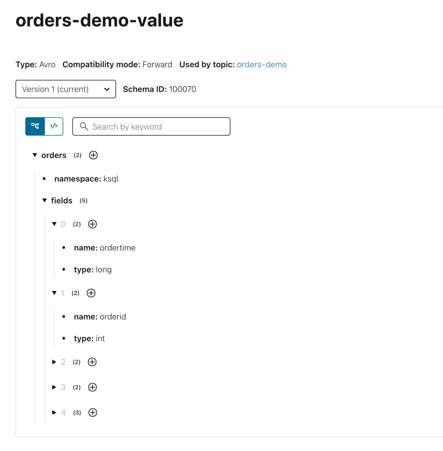
Task: Click the search magnifier icon
Action: coord(84,126)
